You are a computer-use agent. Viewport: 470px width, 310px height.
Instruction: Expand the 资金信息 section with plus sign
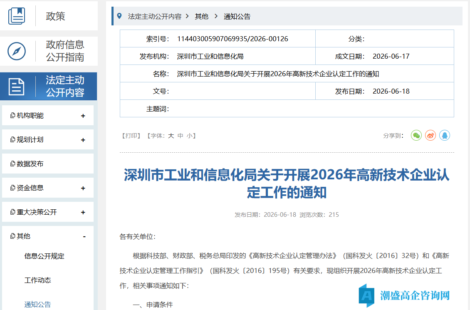click(83, 188)
